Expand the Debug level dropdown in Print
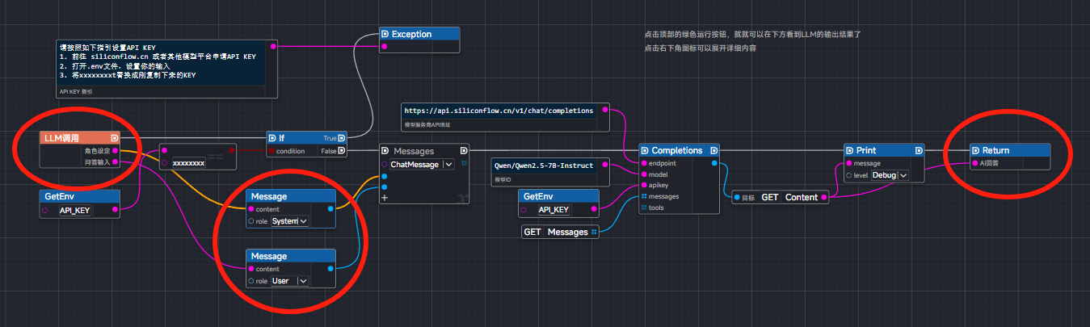 coord(903,175)
